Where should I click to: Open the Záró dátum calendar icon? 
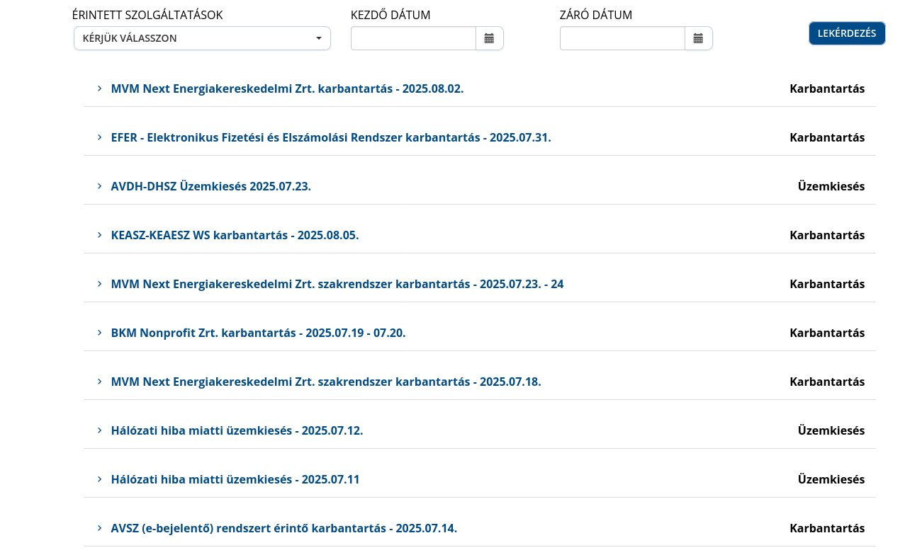(x=698, y=38)
